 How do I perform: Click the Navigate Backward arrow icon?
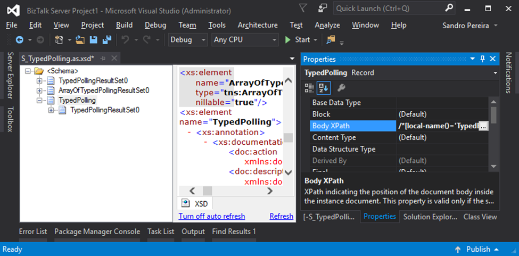pos(20,40)
